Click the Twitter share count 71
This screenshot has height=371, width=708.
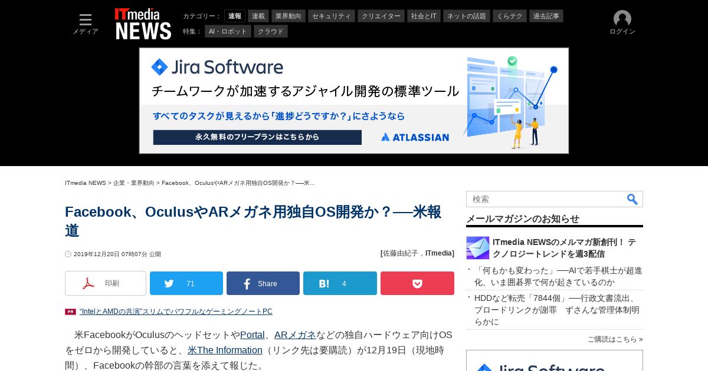(x=191, y=284)
